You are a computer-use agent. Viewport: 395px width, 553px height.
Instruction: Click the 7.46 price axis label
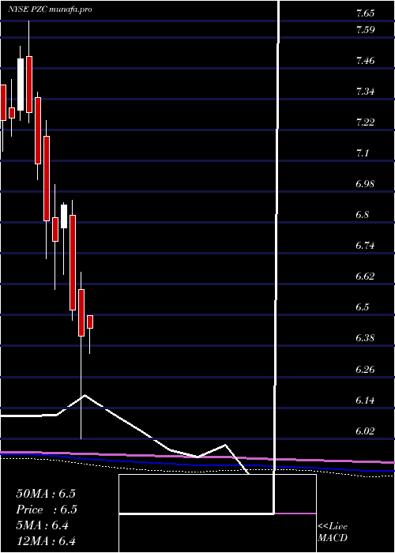point(365,61)
